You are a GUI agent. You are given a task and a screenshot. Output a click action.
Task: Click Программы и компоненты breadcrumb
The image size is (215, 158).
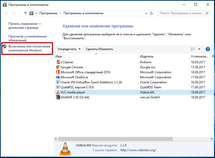[83, 13]
